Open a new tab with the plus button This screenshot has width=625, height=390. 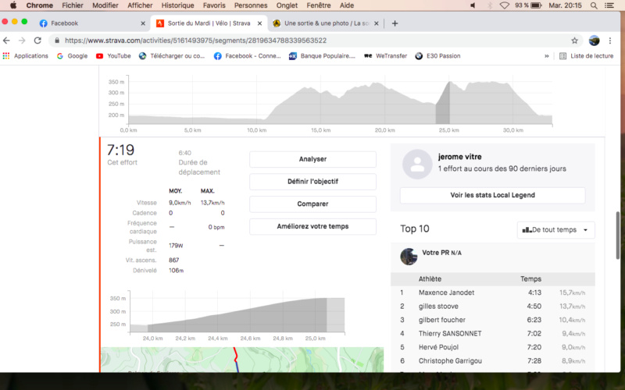[x=395, y=23]
